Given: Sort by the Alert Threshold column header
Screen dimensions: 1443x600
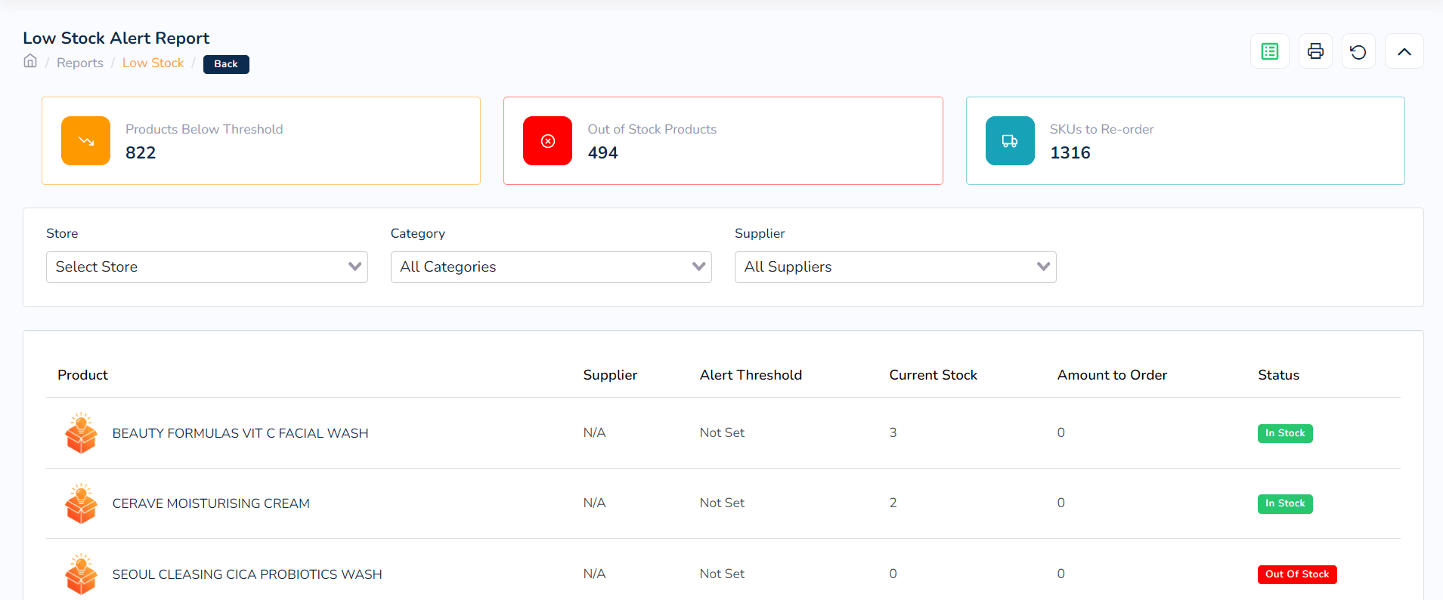Looking at the screenshot, I should [751, 375].
